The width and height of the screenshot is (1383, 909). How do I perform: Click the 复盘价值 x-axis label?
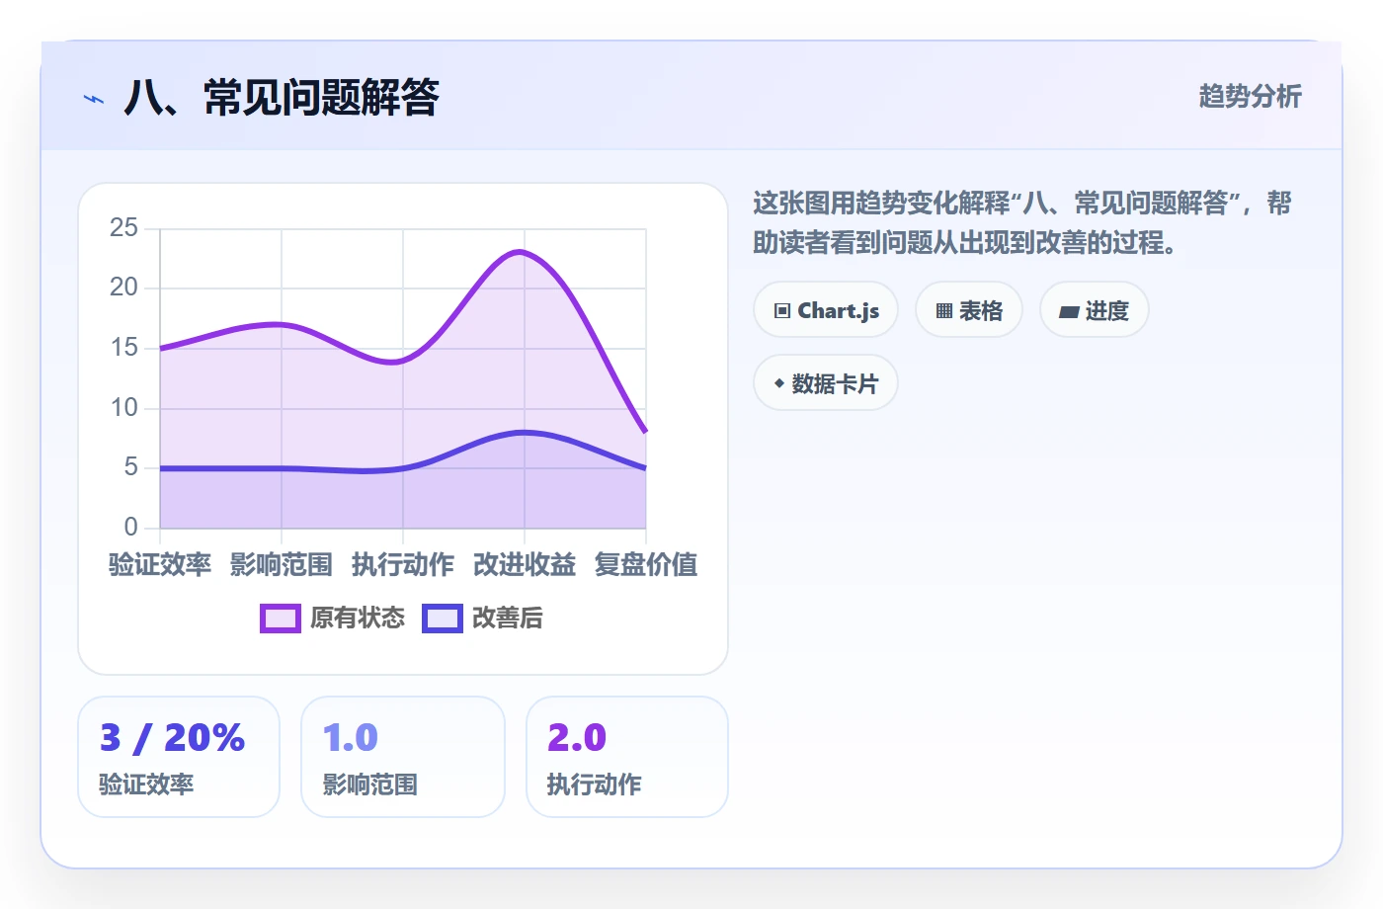point(646,564)
